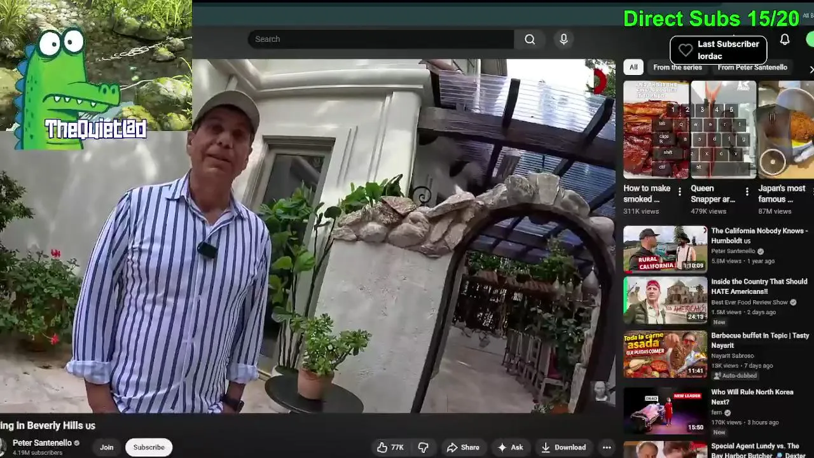Image resolution: width=814 pixels, height=458 pixels.
Task: Open 'Queen Snapper' short thumbnail
Action: tap(723, 129)
